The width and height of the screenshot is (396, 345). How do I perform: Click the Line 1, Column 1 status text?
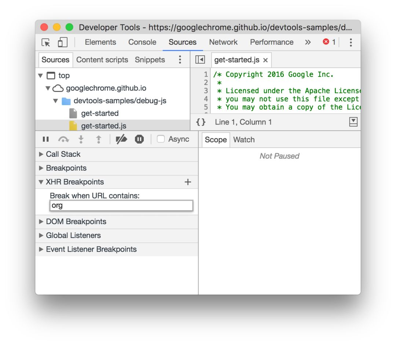(x=243, y=122)
